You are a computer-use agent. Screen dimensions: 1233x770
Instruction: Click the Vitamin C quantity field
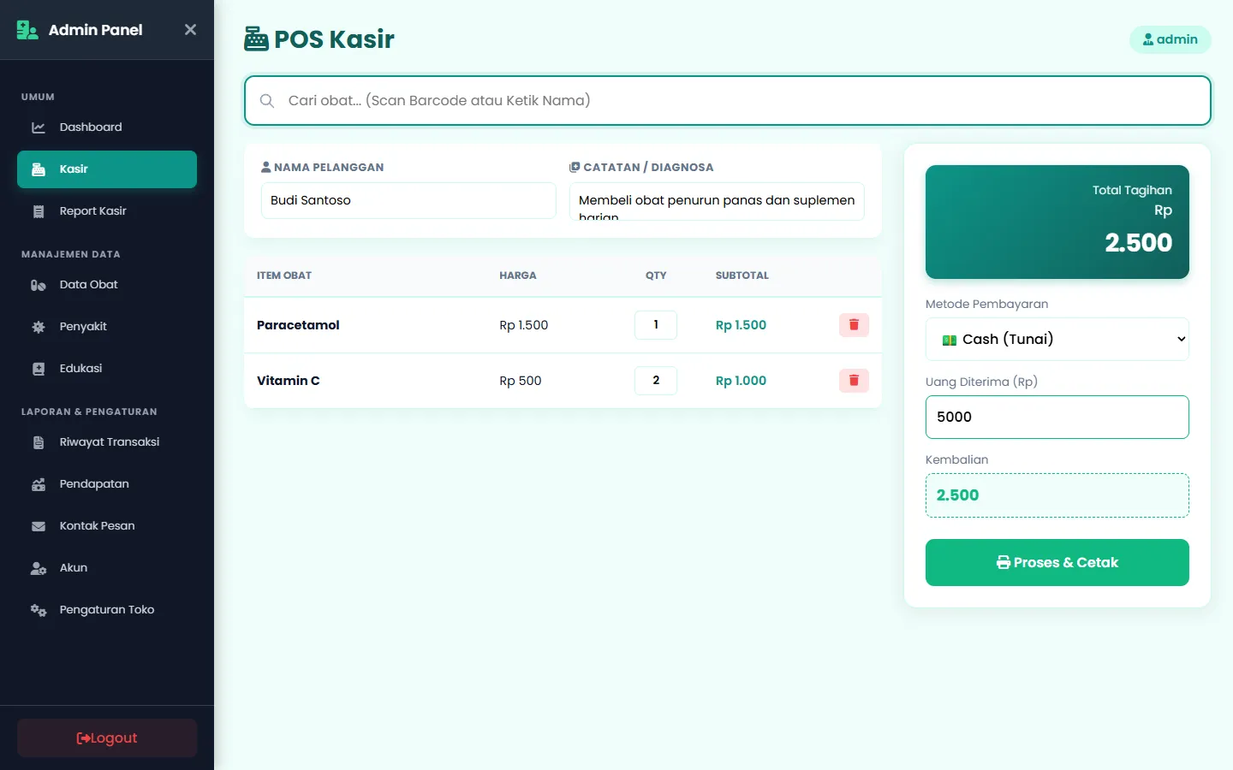click(x=656, y=381)
